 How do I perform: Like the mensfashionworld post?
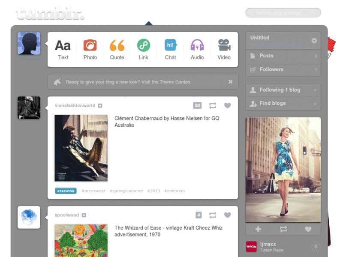pyautogui.click(x=228, y=105)
